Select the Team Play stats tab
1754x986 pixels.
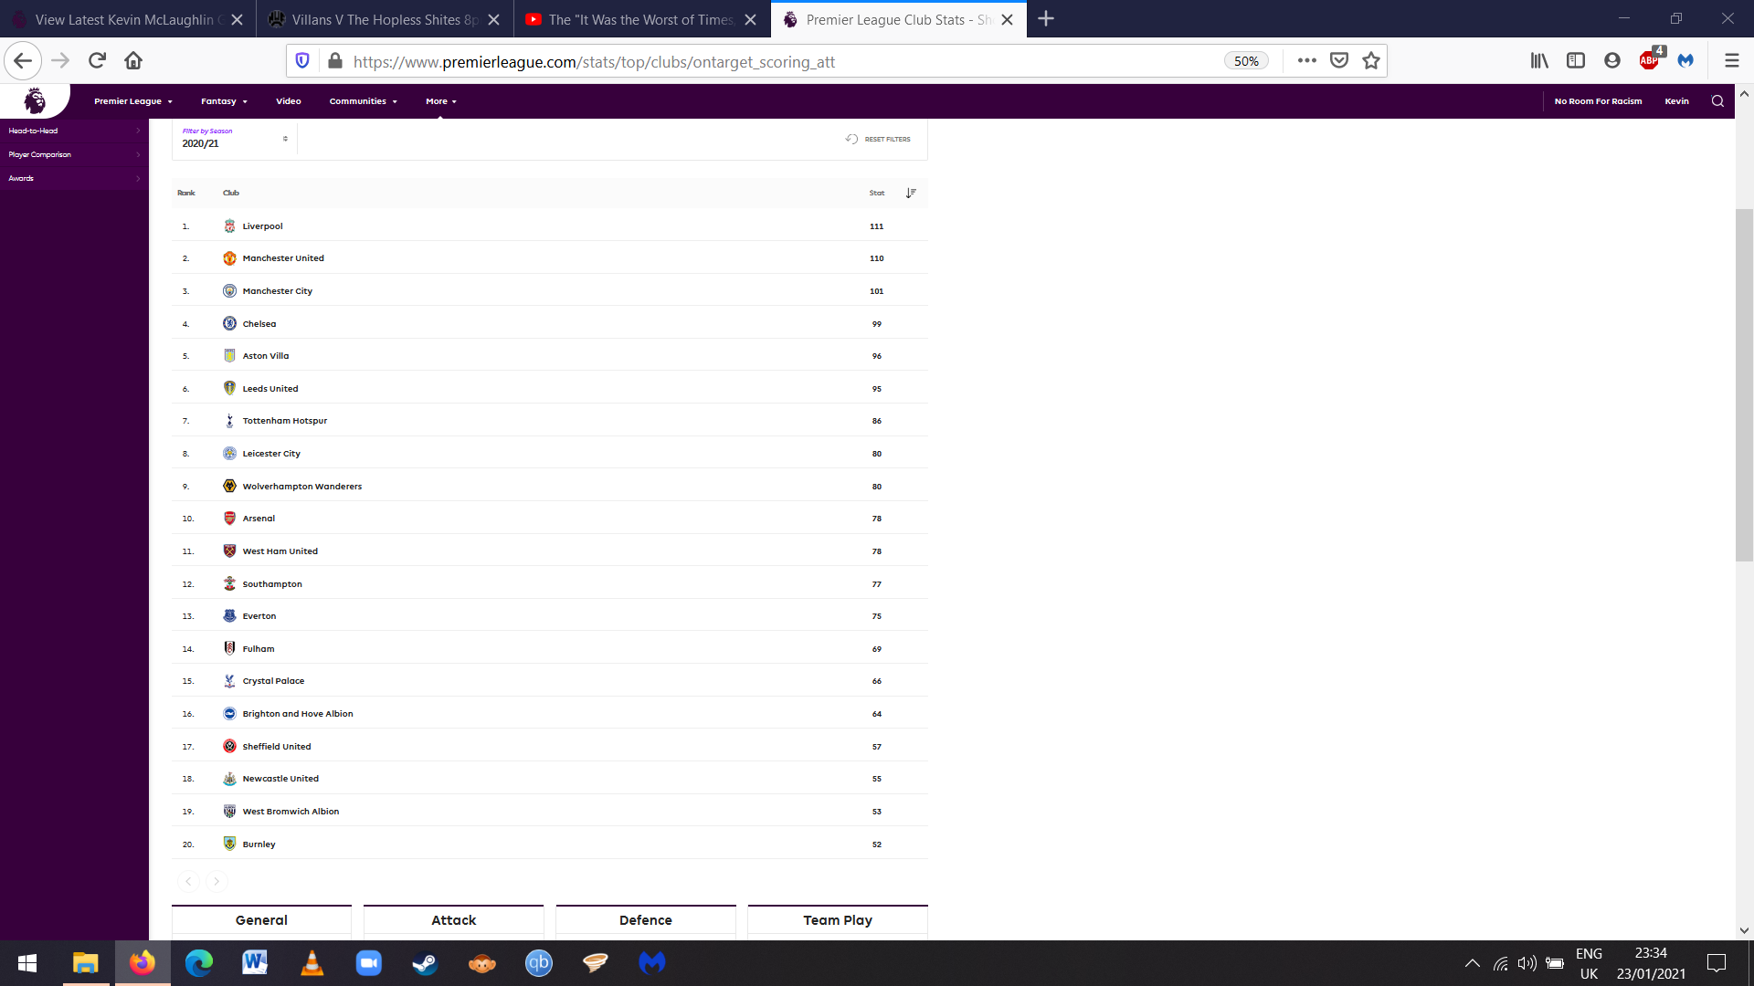click(838, 920)
